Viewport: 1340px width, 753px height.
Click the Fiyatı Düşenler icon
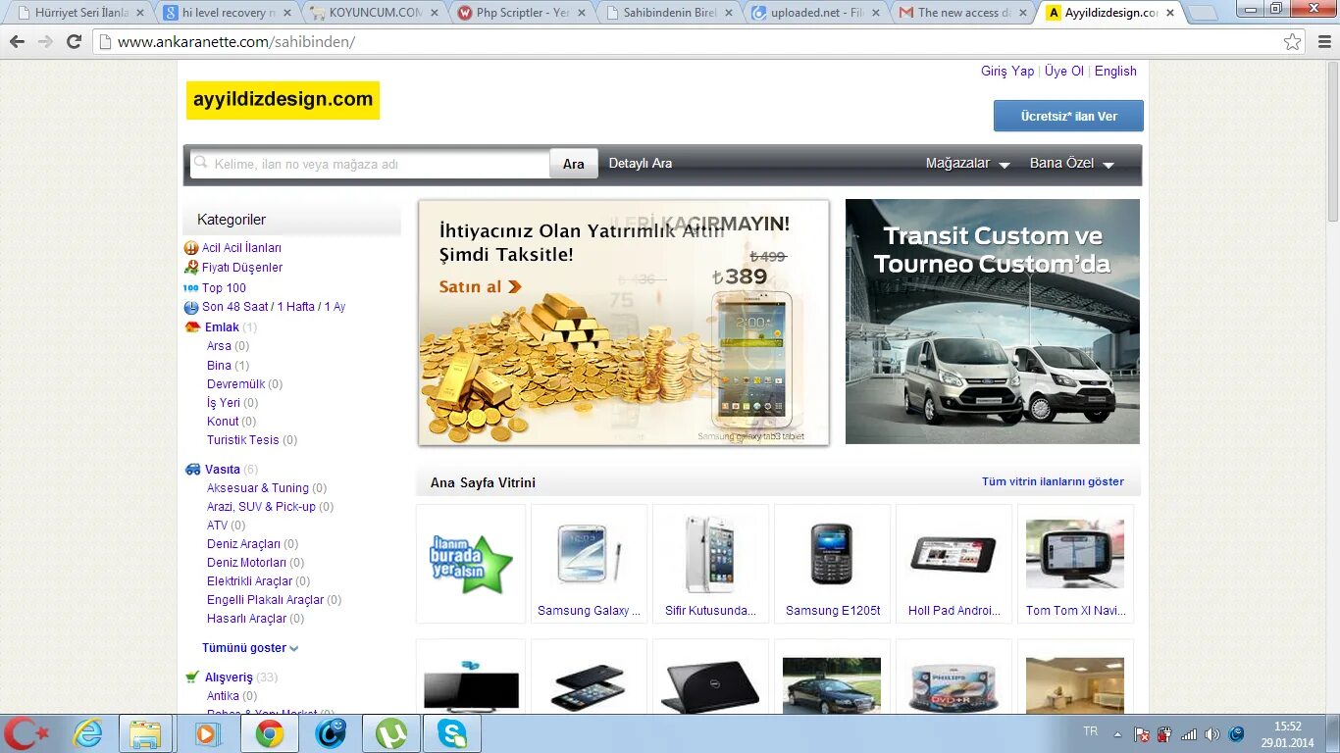point(191,268)
